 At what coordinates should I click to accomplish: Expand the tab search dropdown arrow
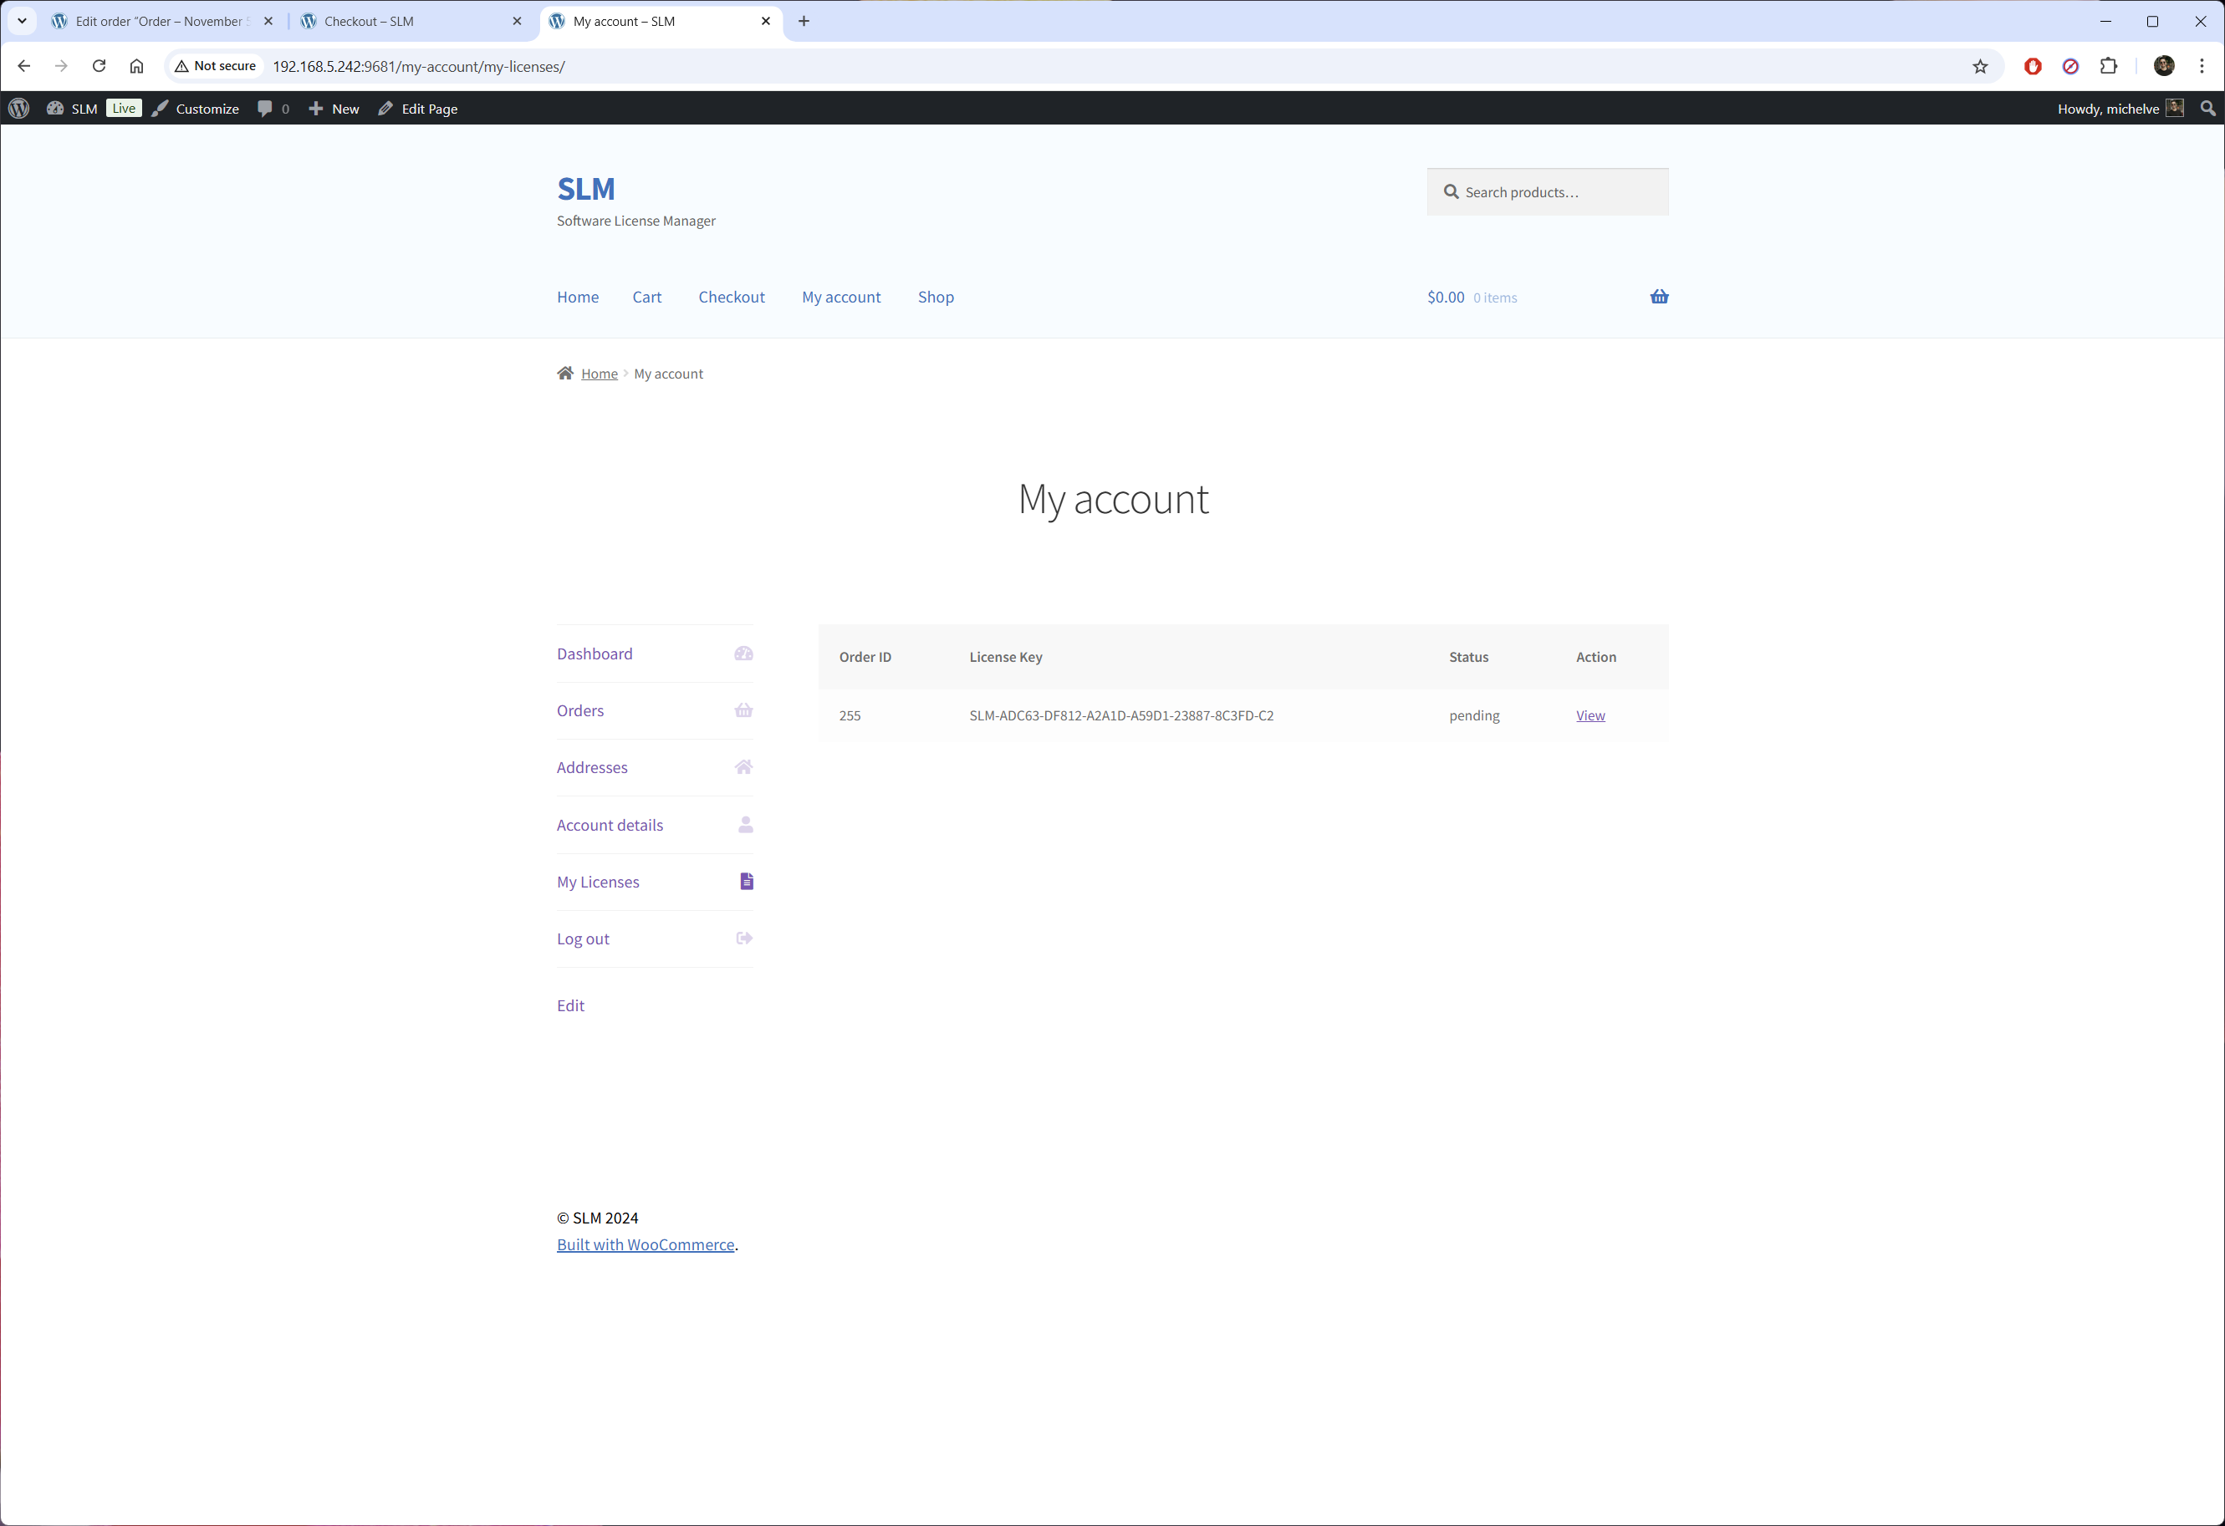22,21
